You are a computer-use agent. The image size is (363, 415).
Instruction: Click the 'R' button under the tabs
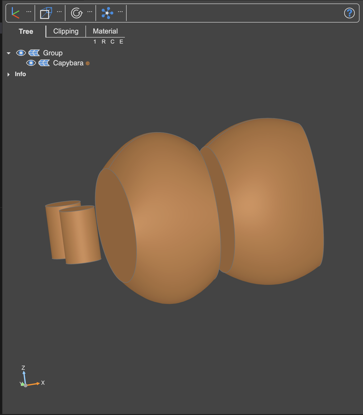[x=104, y=42]
